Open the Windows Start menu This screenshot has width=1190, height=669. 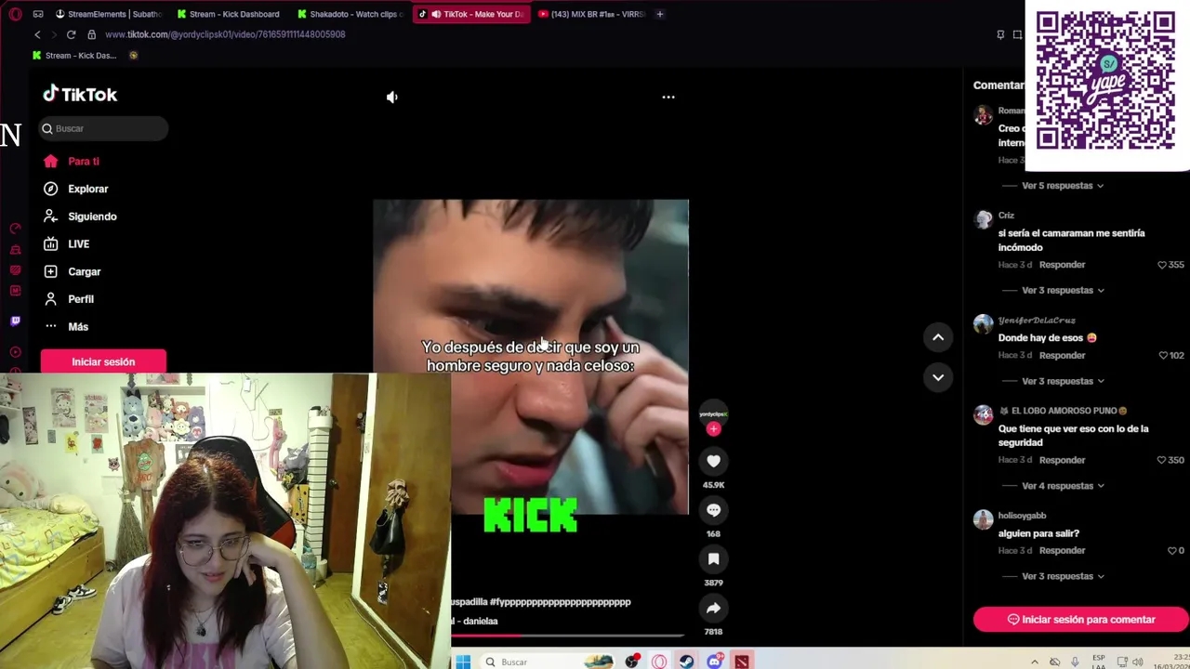pos(463,662)
